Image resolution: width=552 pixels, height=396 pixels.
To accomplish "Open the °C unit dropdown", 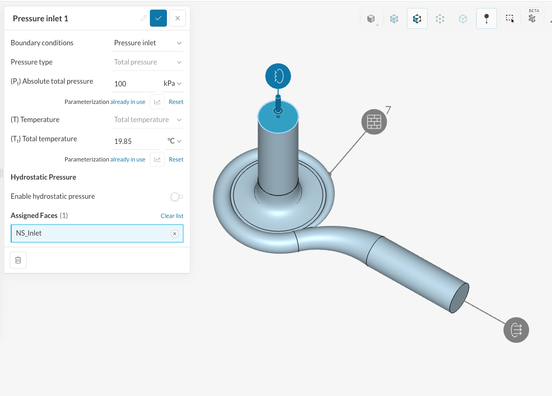I will pyautogui.click(x=174, y=141).
